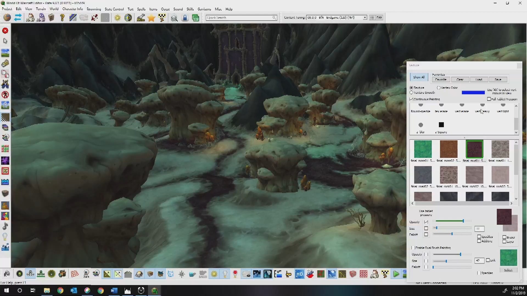Click the sun icon in top toolbar
Image resolution: width=527 pixels, height=296 pixels.
(117, 18)
